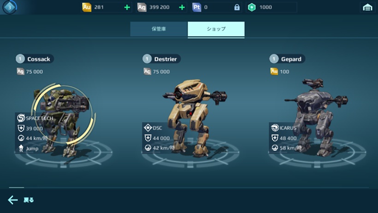
Task: Tap the Au gold currency icon
Action: click(x=87, y=7)
